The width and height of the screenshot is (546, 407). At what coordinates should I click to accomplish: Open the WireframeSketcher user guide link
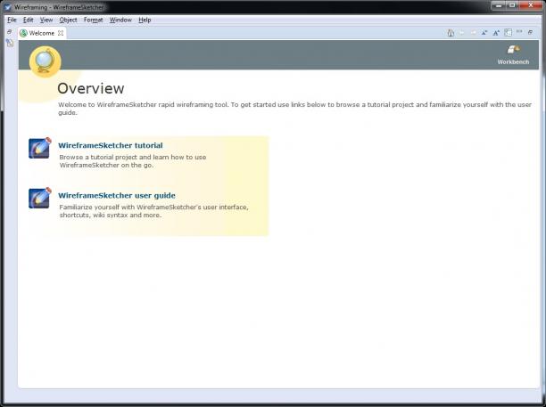117,195
